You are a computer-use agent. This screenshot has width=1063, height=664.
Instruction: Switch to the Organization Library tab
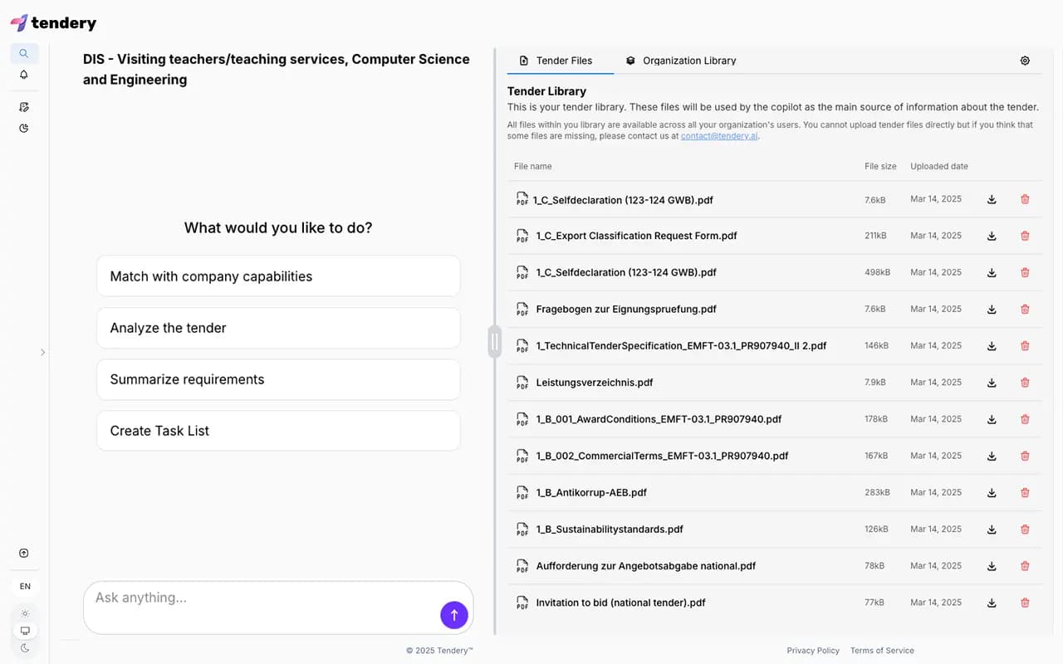(681, 60)
